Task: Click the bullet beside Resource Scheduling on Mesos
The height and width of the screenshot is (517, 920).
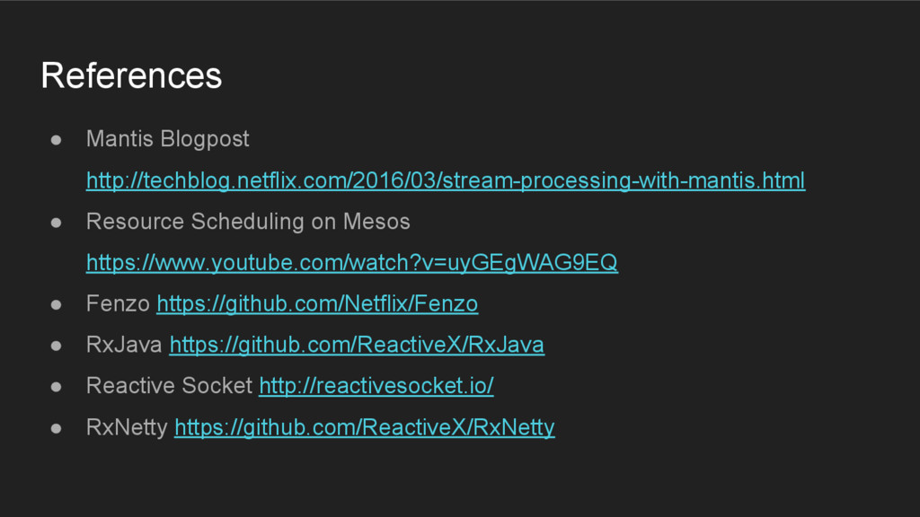Action: point(56,222)
